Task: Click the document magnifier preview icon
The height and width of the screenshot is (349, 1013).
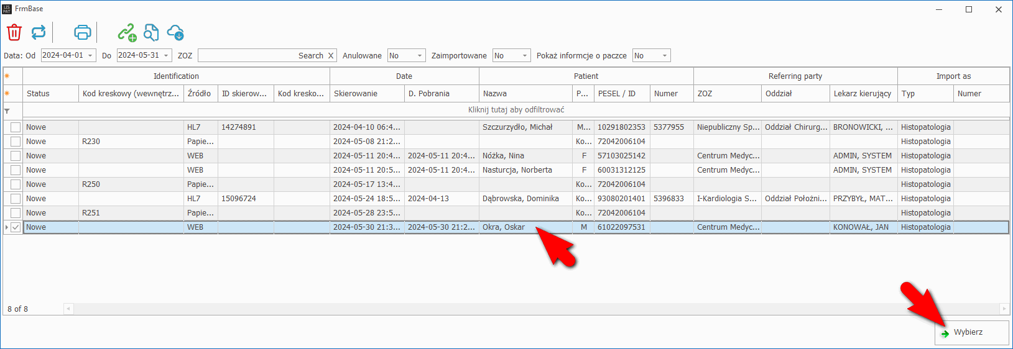Action: coord(151,32)
